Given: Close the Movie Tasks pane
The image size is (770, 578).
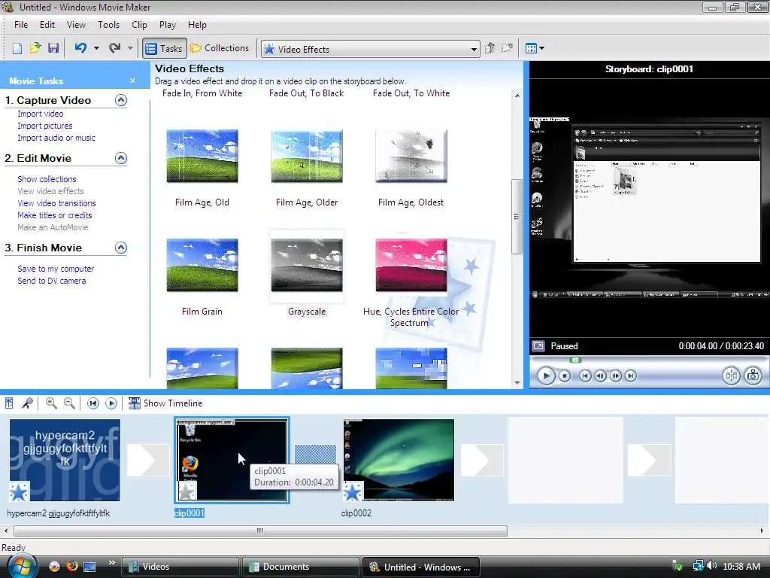Looking at the screenshot, I should pyautogui.click(x=132, y=81).
